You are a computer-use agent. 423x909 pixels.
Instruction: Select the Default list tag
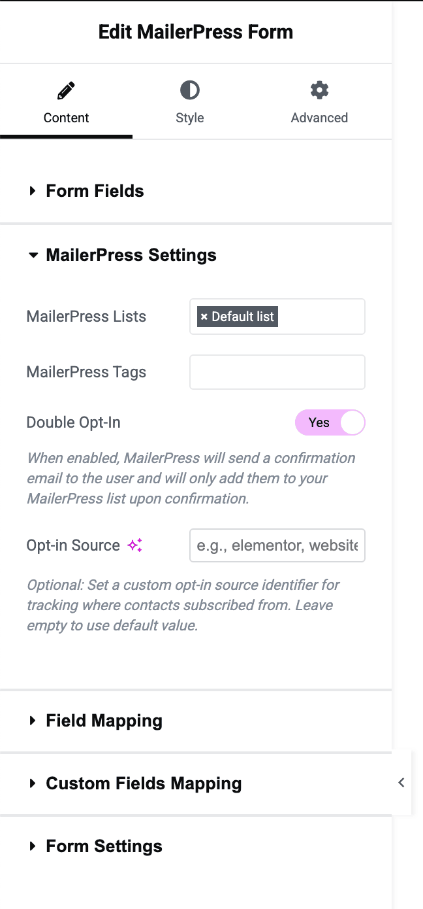pos(242,317)
